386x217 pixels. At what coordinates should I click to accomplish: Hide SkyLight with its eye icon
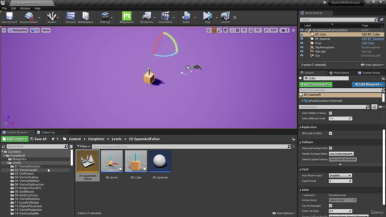point(302,51)
